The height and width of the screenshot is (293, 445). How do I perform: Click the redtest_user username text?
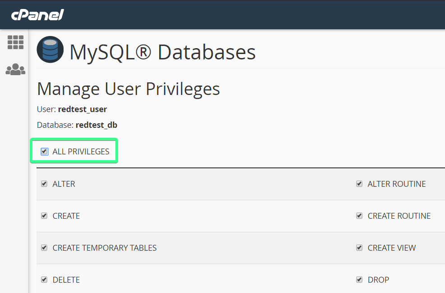[83, 109]
